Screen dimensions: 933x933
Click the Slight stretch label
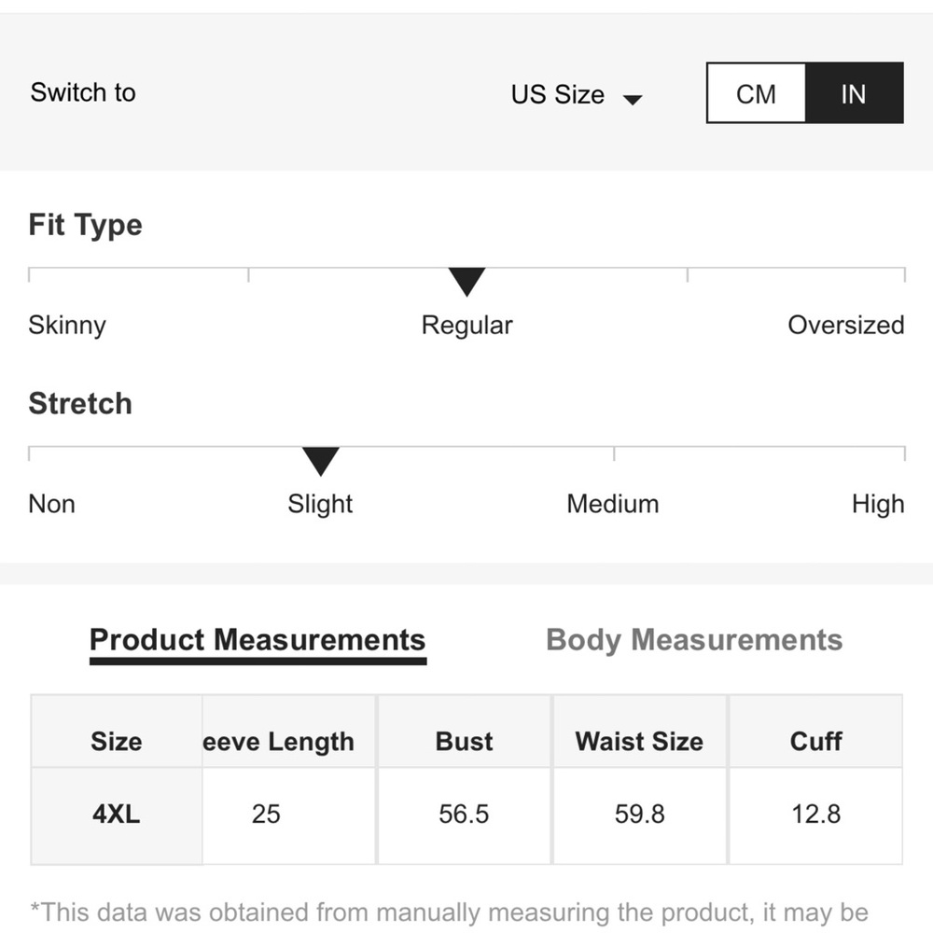point(320,504)
